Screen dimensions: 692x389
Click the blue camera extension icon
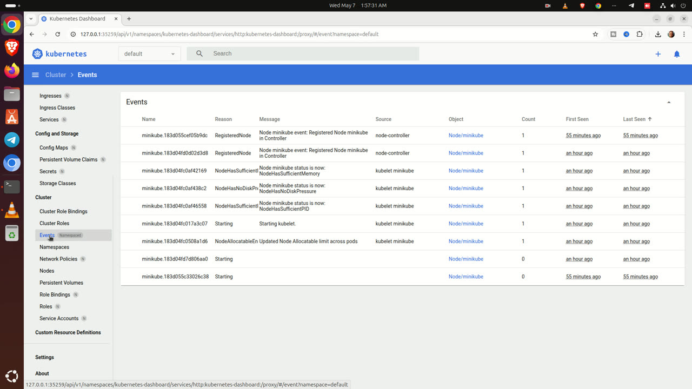click(626, 34)
